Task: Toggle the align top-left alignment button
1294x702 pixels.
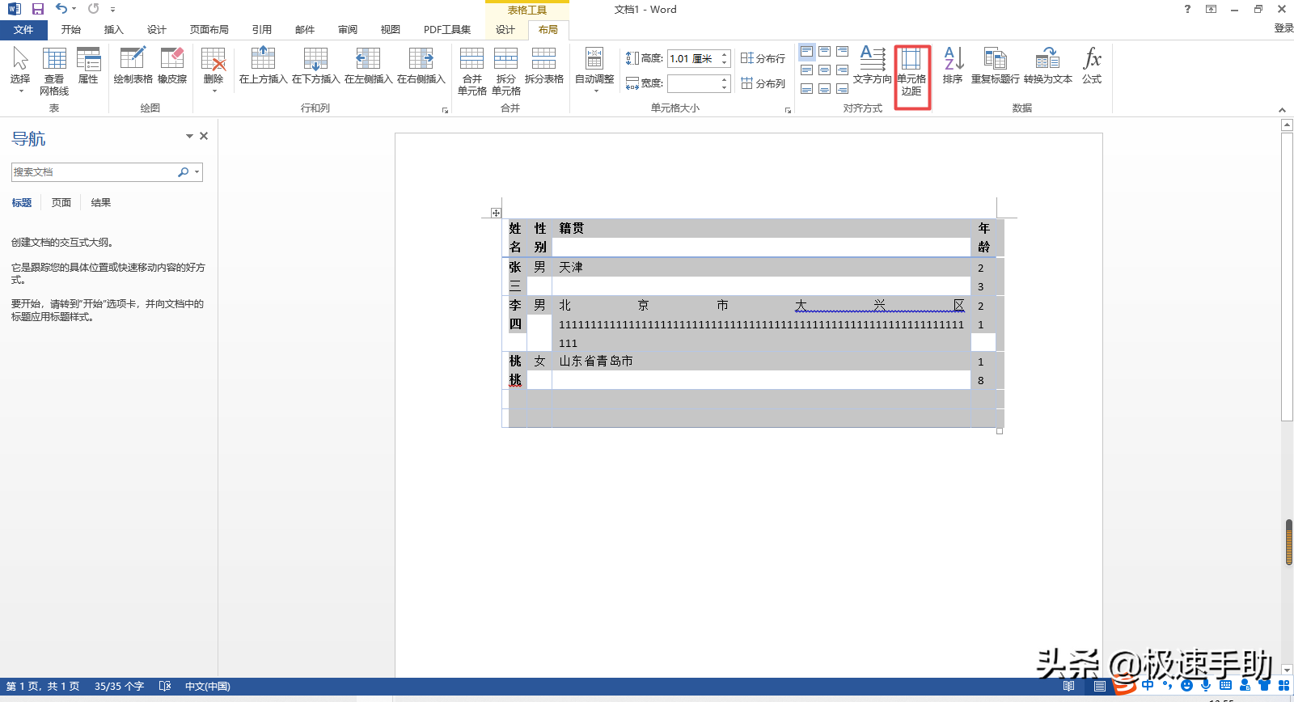Action: [806, 52]
